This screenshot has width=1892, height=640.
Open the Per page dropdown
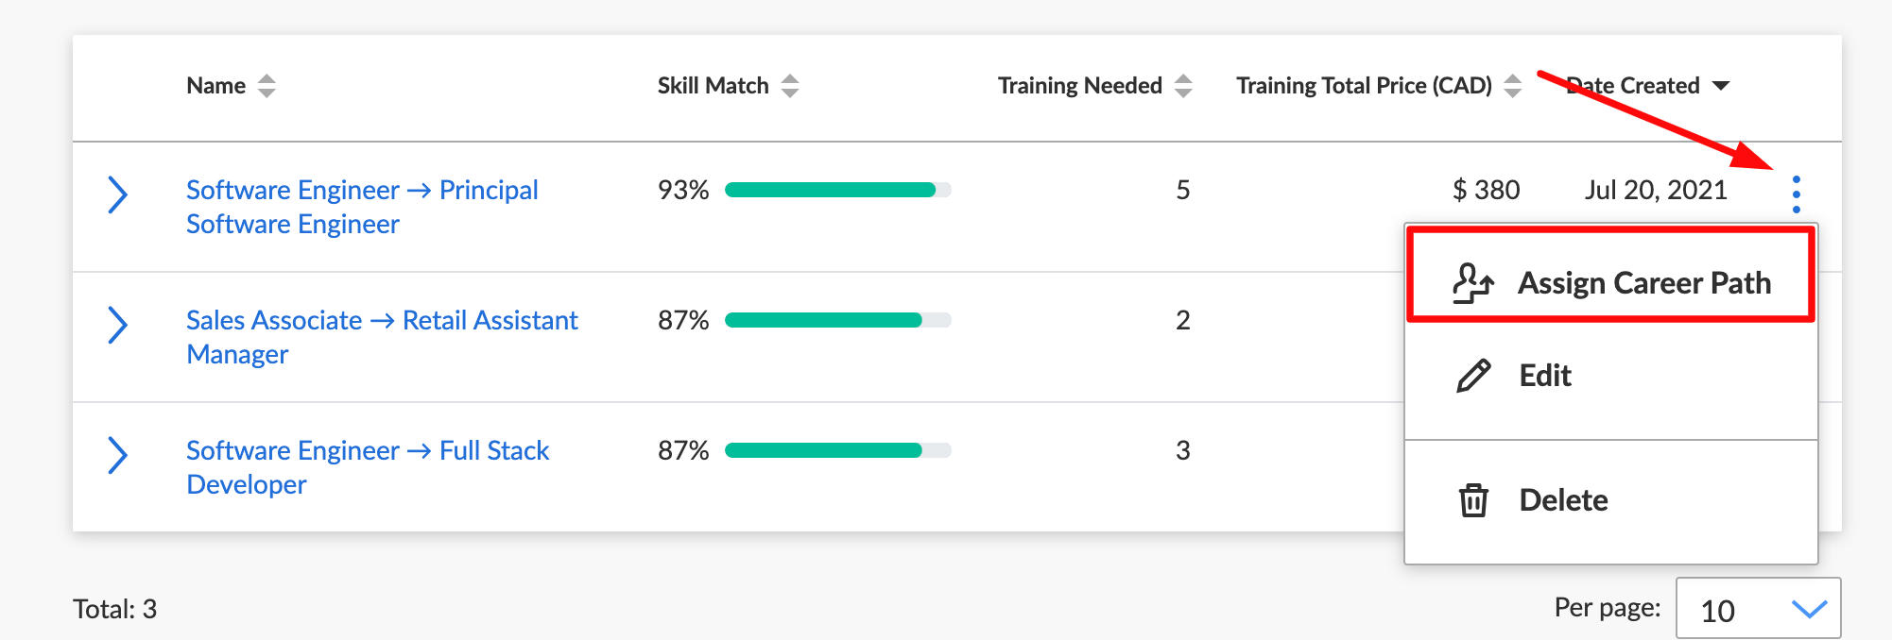(1758, 610)
